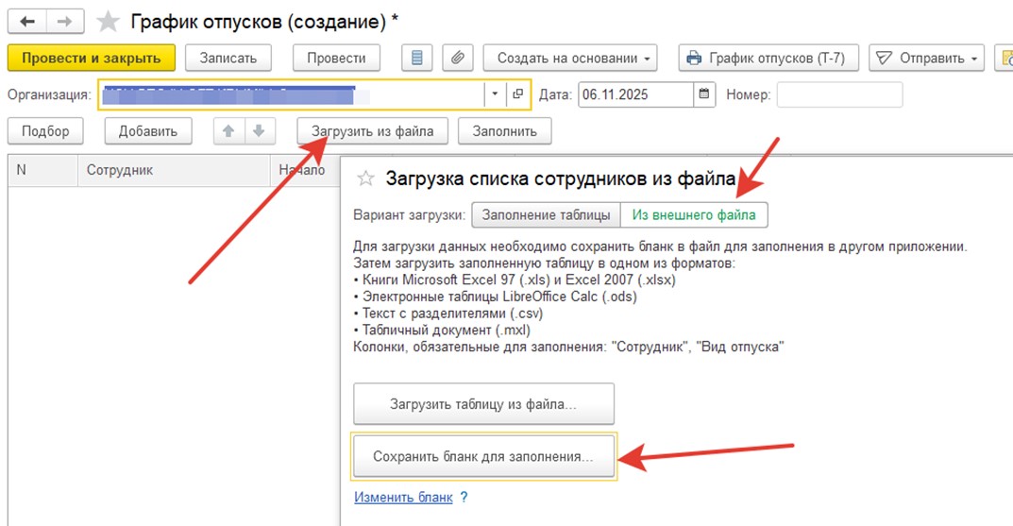This screenshot has width=1013, height=526.
Task: Click the open-form icon beside Организация field
Action: 517,94
